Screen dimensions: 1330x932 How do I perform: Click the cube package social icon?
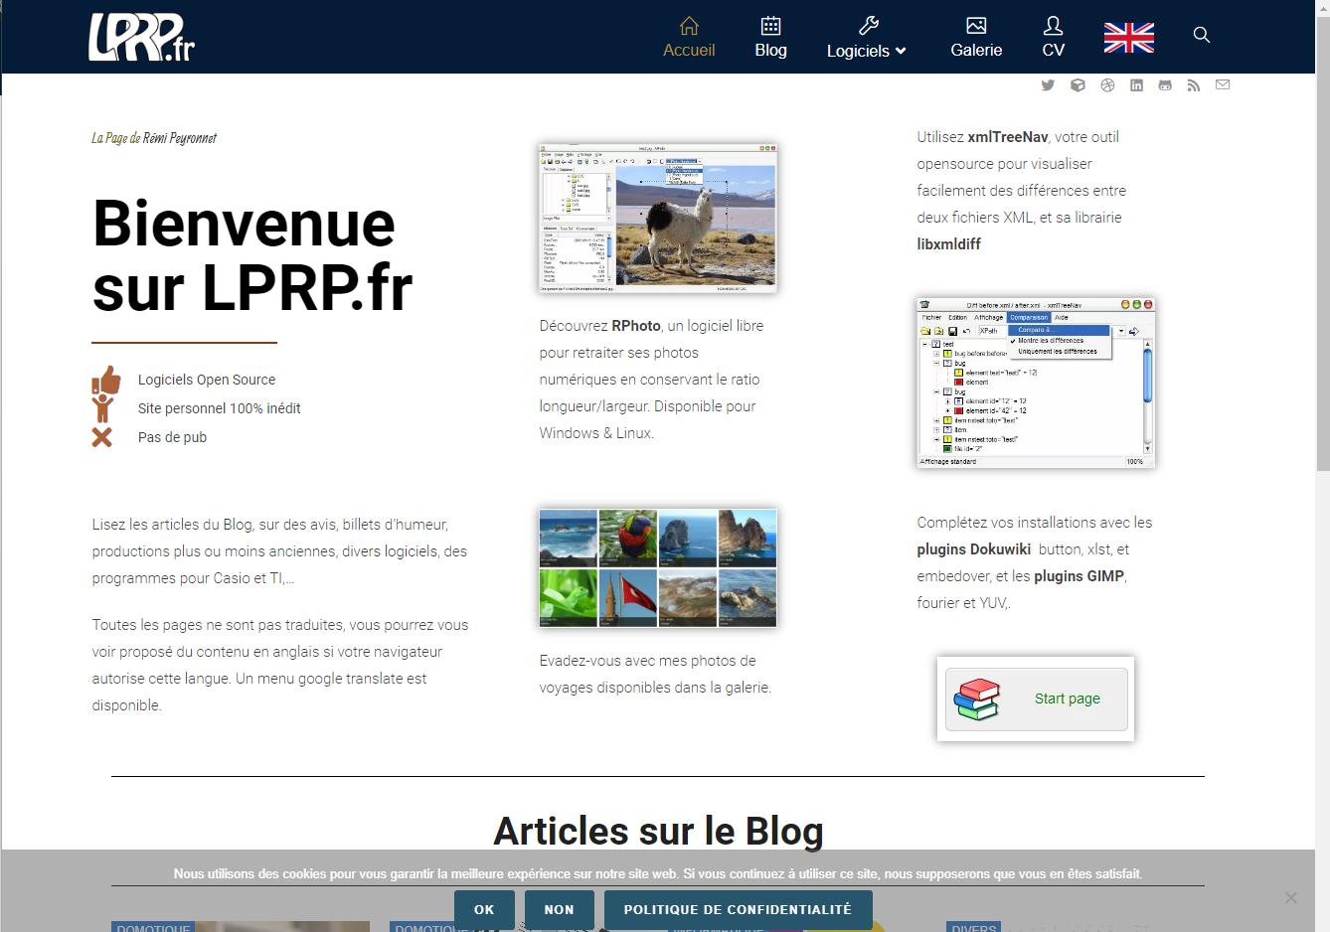coord(1078,85)
